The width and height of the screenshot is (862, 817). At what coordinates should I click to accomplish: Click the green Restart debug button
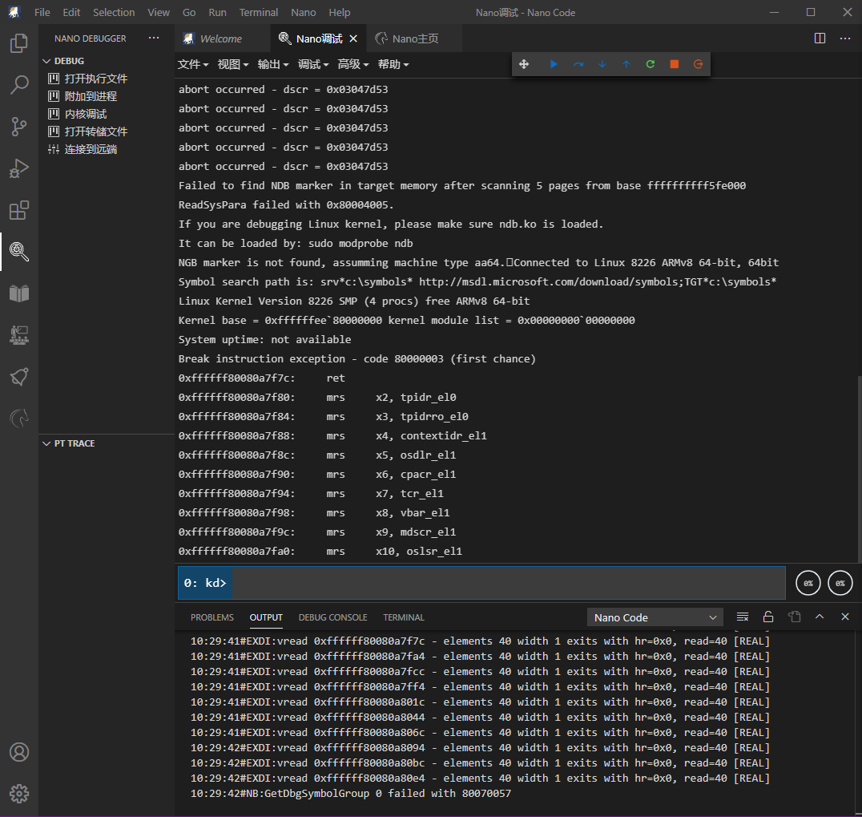coord(651,64)
